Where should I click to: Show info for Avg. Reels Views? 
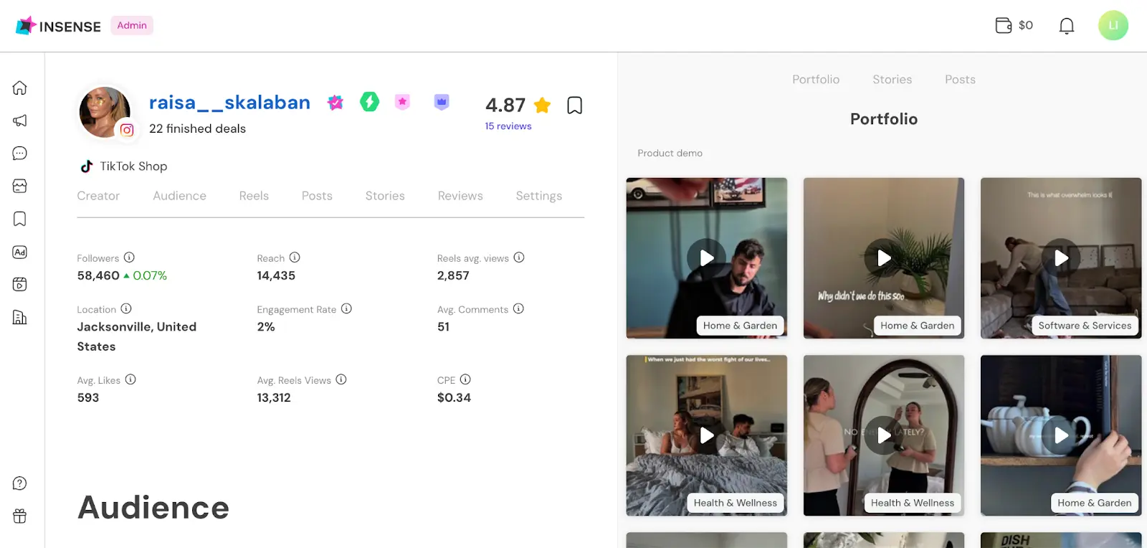[341, 379]
